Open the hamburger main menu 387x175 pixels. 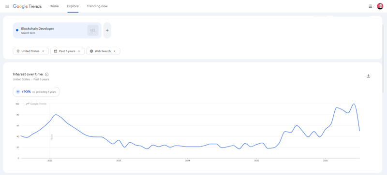click(x=7, y=6)
